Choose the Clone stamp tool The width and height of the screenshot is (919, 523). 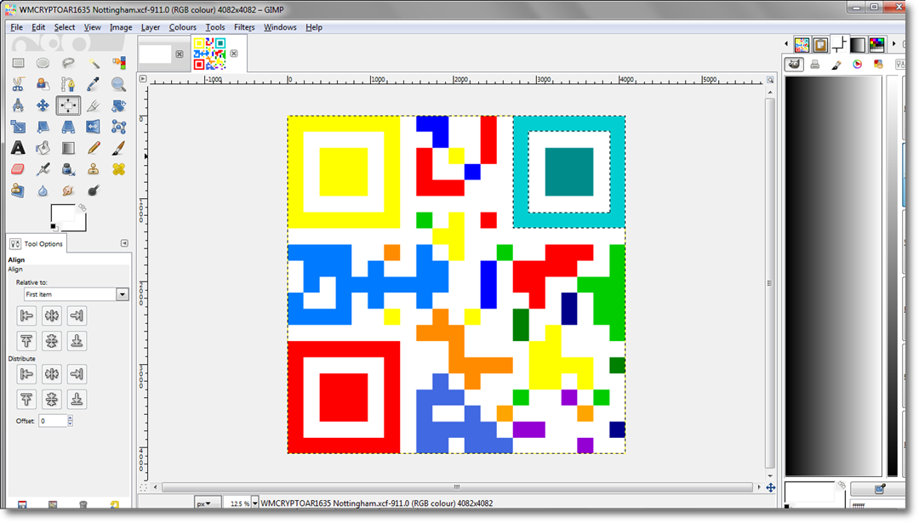(94, 169)
